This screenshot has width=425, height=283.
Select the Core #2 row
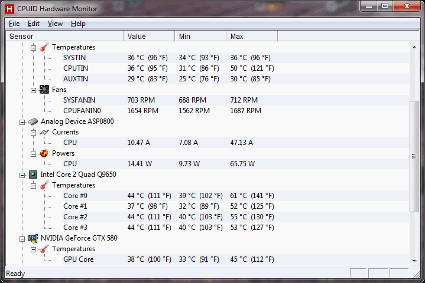235,217
